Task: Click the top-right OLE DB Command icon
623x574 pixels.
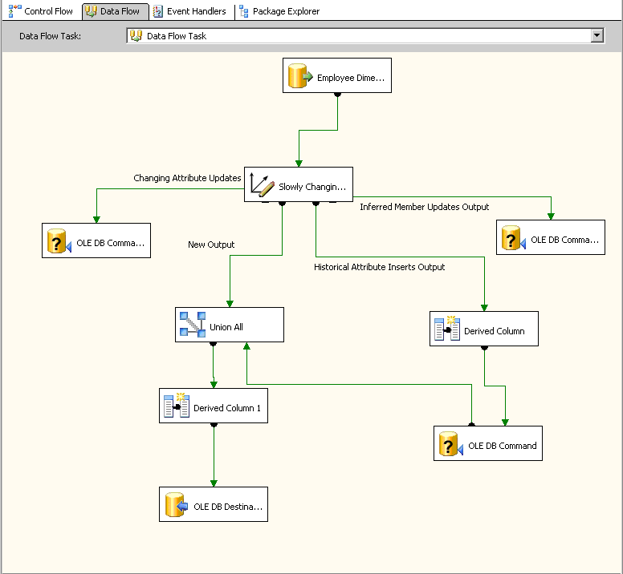Action: (x=514, y=238)
